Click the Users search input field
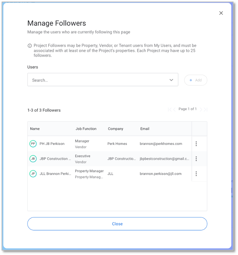 pyautogui.click(x=98, y=80)
